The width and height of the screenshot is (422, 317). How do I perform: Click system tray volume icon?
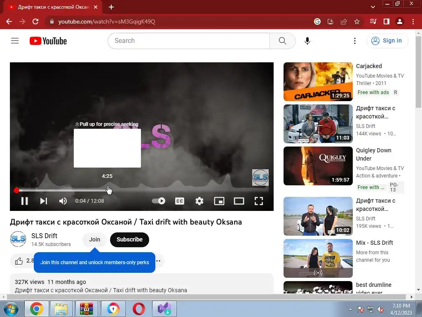click(380, 309)
